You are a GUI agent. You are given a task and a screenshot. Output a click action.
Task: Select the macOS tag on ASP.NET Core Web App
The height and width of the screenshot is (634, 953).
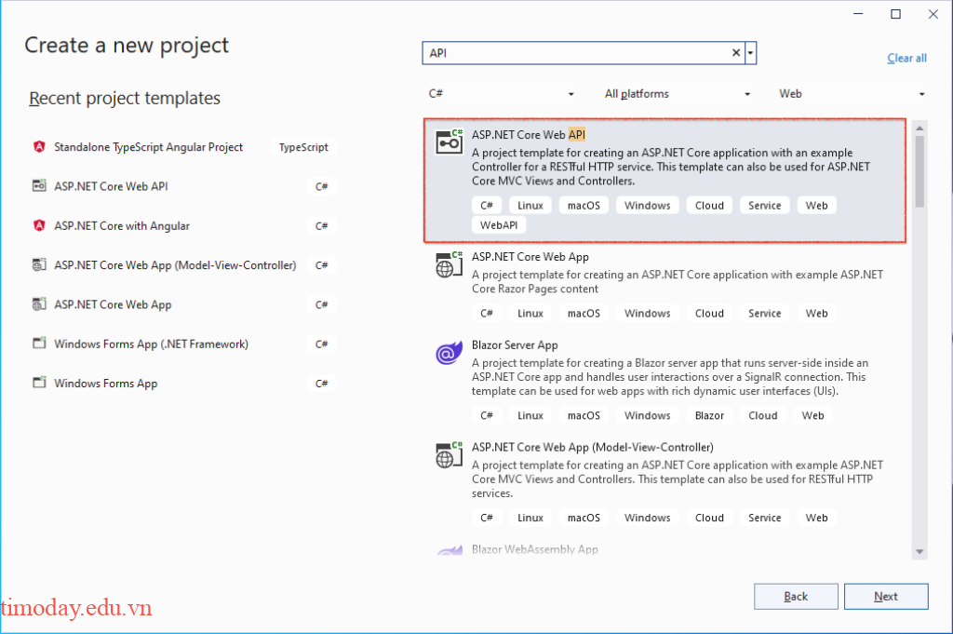(583, 313)
